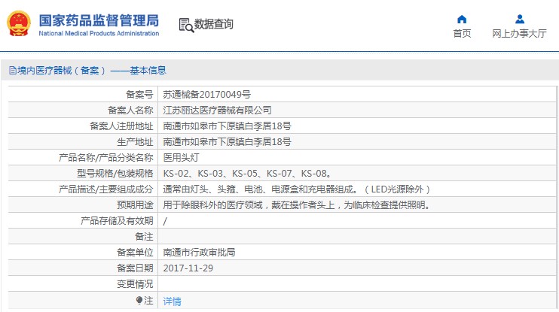
Task: Click company name 江苏丽达医疗器械有限公司
Action: click(x=218, y=110)
